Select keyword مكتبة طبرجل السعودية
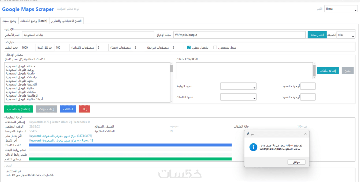 point(20,88)
